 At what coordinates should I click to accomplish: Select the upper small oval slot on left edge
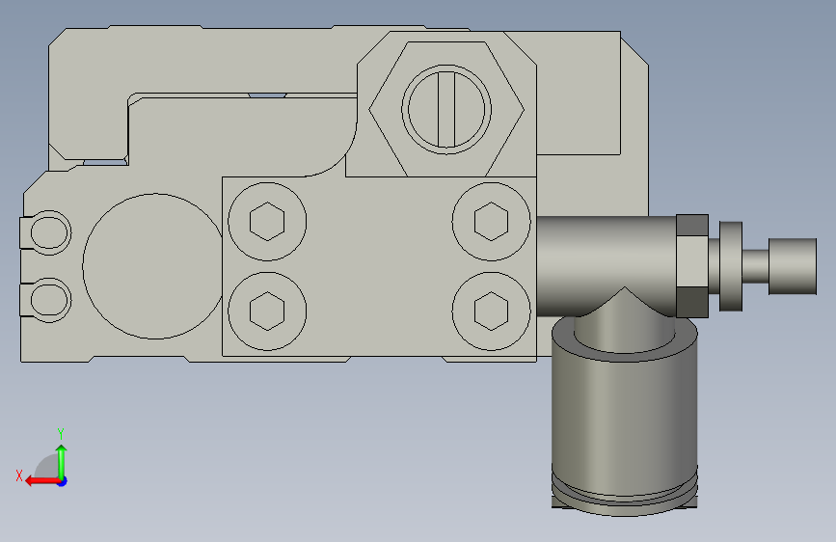click(x=50, y=232)
